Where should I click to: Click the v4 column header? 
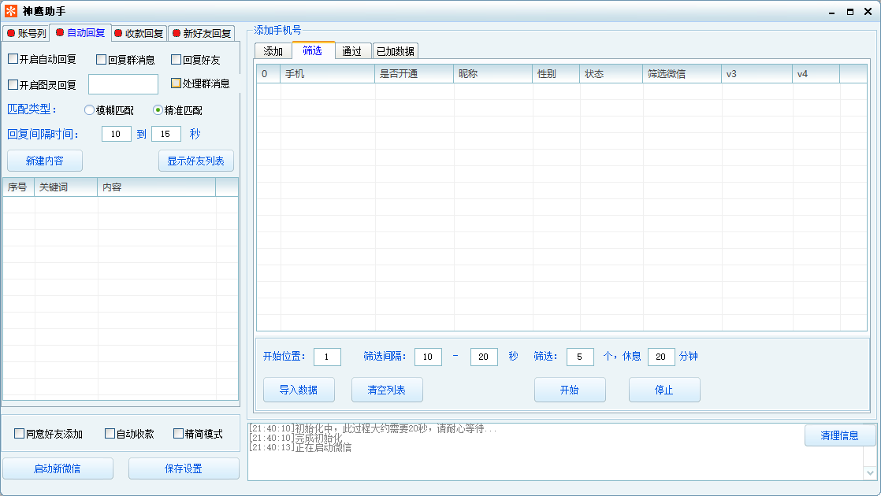[x=816, y=73]
